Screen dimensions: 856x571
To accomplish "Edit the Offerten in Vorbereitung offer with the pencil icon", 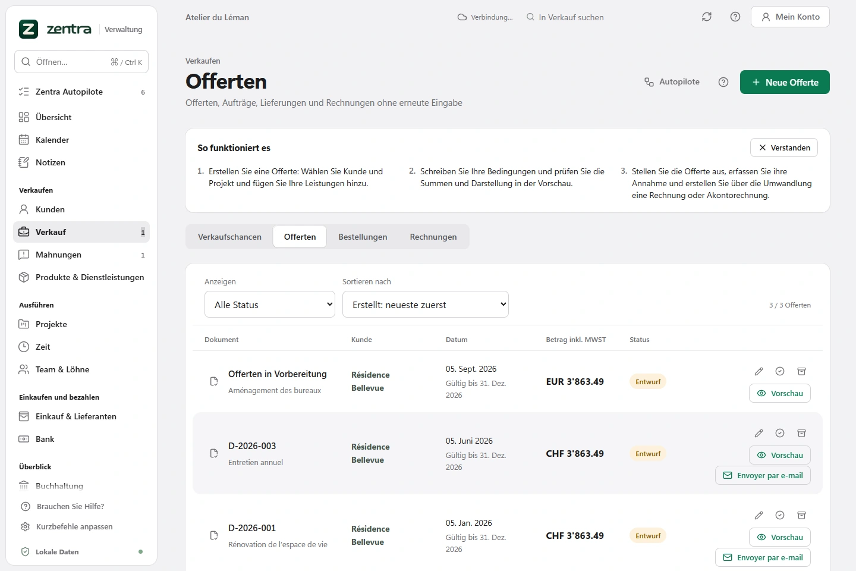I will (x=759, y=371).
